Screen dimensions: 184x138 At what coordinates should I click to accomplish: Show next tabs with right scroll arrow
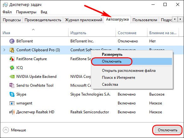(180, 19)
